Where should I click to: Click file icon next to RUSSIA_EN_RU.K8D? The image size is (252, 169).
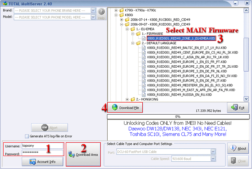pyautogui.click(x=143, y=95)
